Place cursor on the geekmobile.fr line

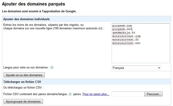[x=124, y=33]
